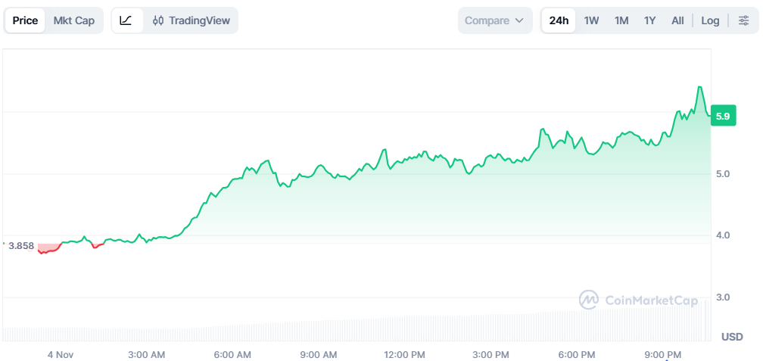Click the candlestick icon beside TradingView
The image size is (763, 361).
pos(158,20)
